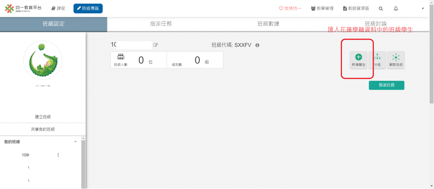The width and height of the screenshot is (434, 189).
Task: Open search with the magnifier icon
Action: click(x=381, y=8)
